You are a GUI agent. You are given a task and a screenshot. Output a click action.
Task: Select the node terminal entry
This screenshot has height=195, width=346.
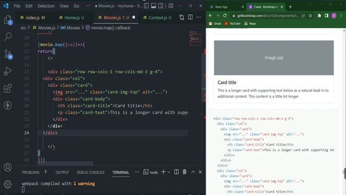pos(150,172)
